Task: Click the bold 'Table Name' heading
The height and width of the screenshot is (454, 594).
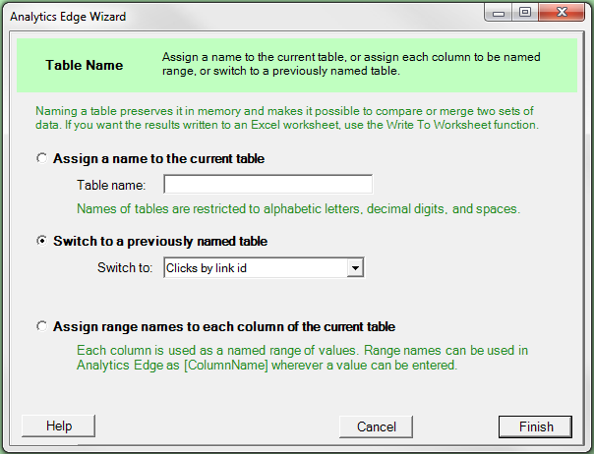Action: [x=85, y=66]
